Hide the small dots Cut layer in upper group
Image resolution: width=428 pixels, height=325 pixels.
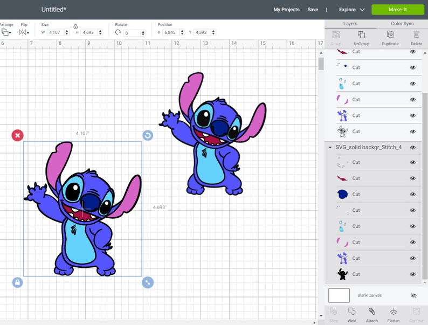(x=413, y=67)
